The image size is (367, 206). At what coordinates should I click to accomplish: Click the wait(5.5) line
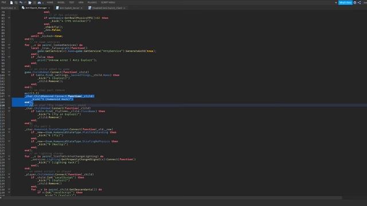pos(32,93)
